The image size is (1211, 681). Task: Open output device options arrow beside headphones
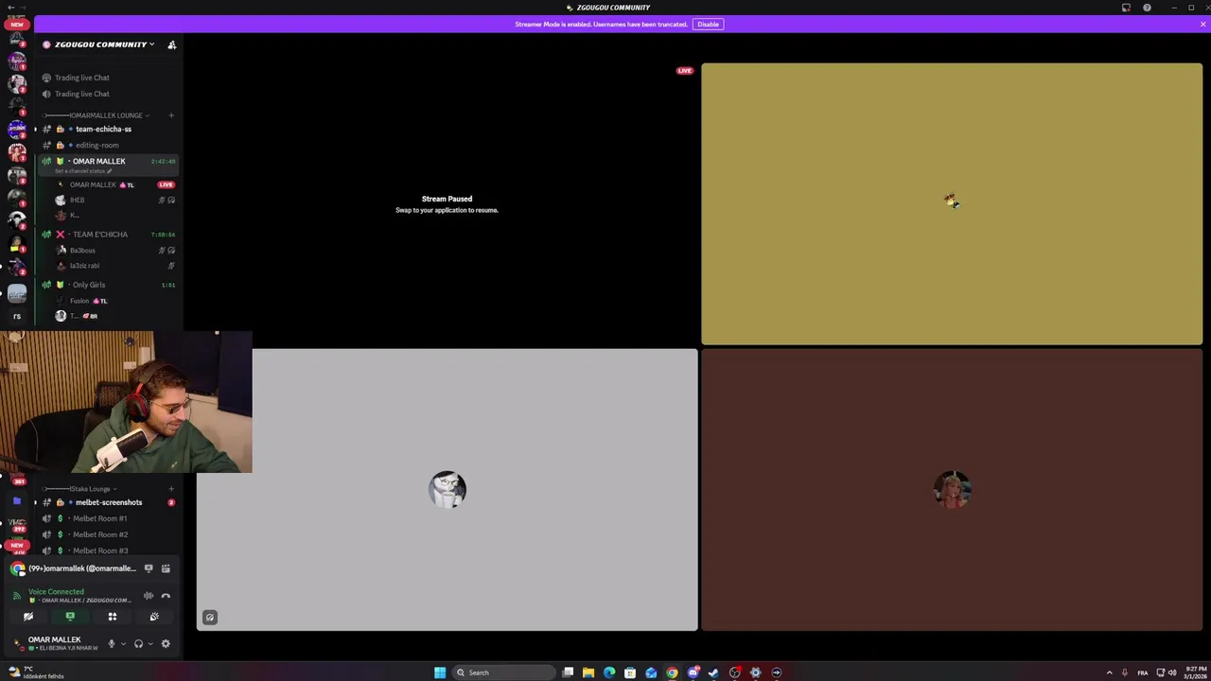[x=149, y=644]
